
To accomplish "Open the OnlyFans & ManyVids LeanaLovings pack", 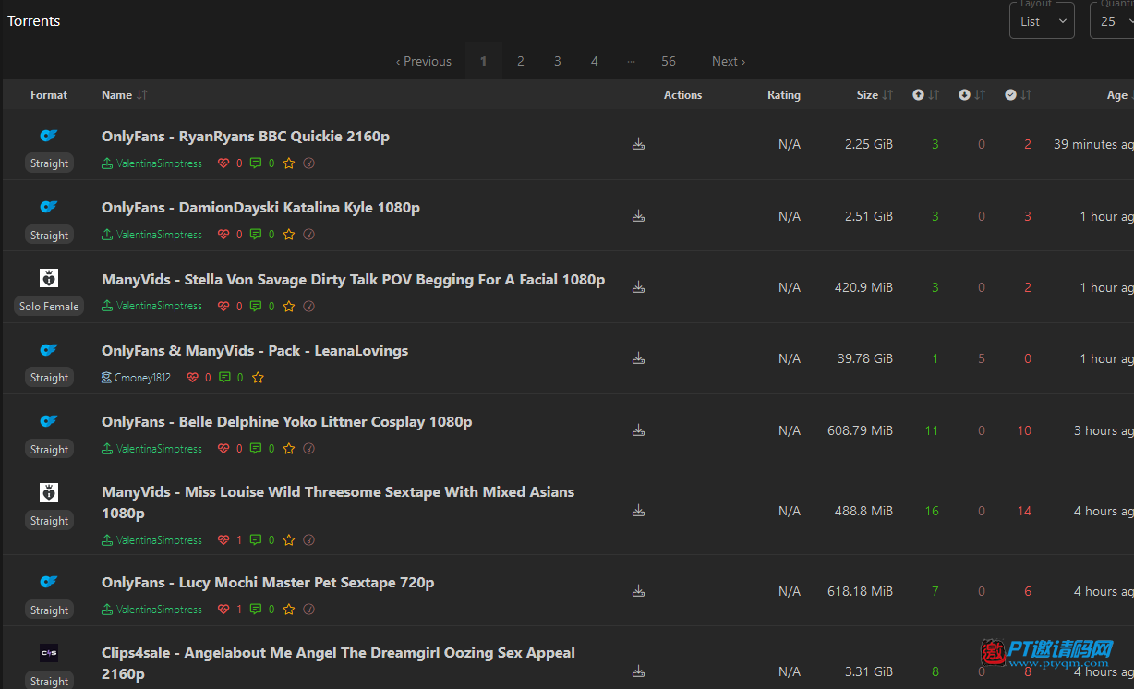I will (x=255, y=351).
